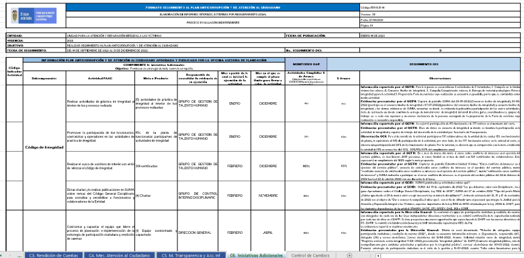Open the C3. Rendición de Cuentas sheet tab
Screen dimensions: 524x258
54,255
